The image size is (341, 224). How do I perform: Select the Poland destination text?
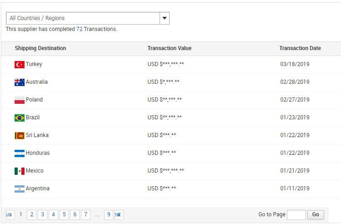(34, 100)
